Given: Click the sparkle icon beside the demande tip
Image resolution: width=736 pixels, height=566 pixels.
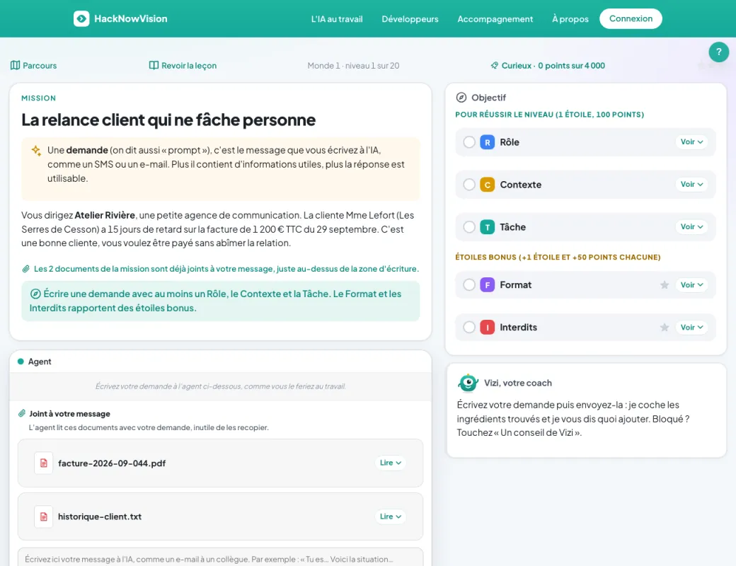Looking at the screenshot, I should click(36, 151).
